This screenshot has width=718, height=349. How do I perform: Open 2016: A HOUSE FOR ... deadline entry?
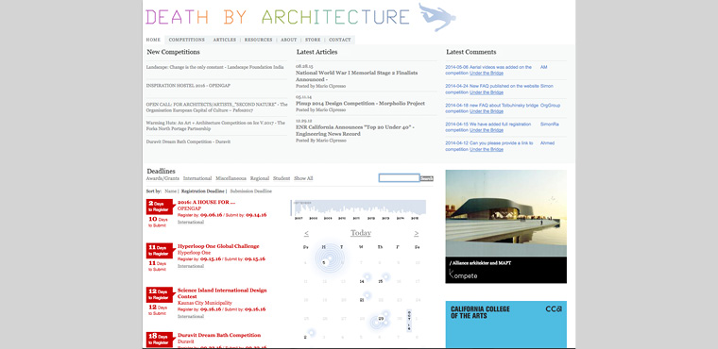206,202
